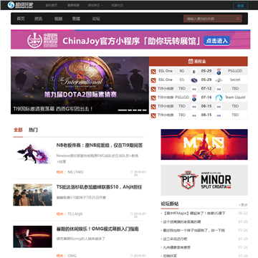The width and height of the screenshot is (258, 258).
Task: Click the caption TI9国际邀请赛落幕 西恩G军团出击
Action: pos(53,109)
